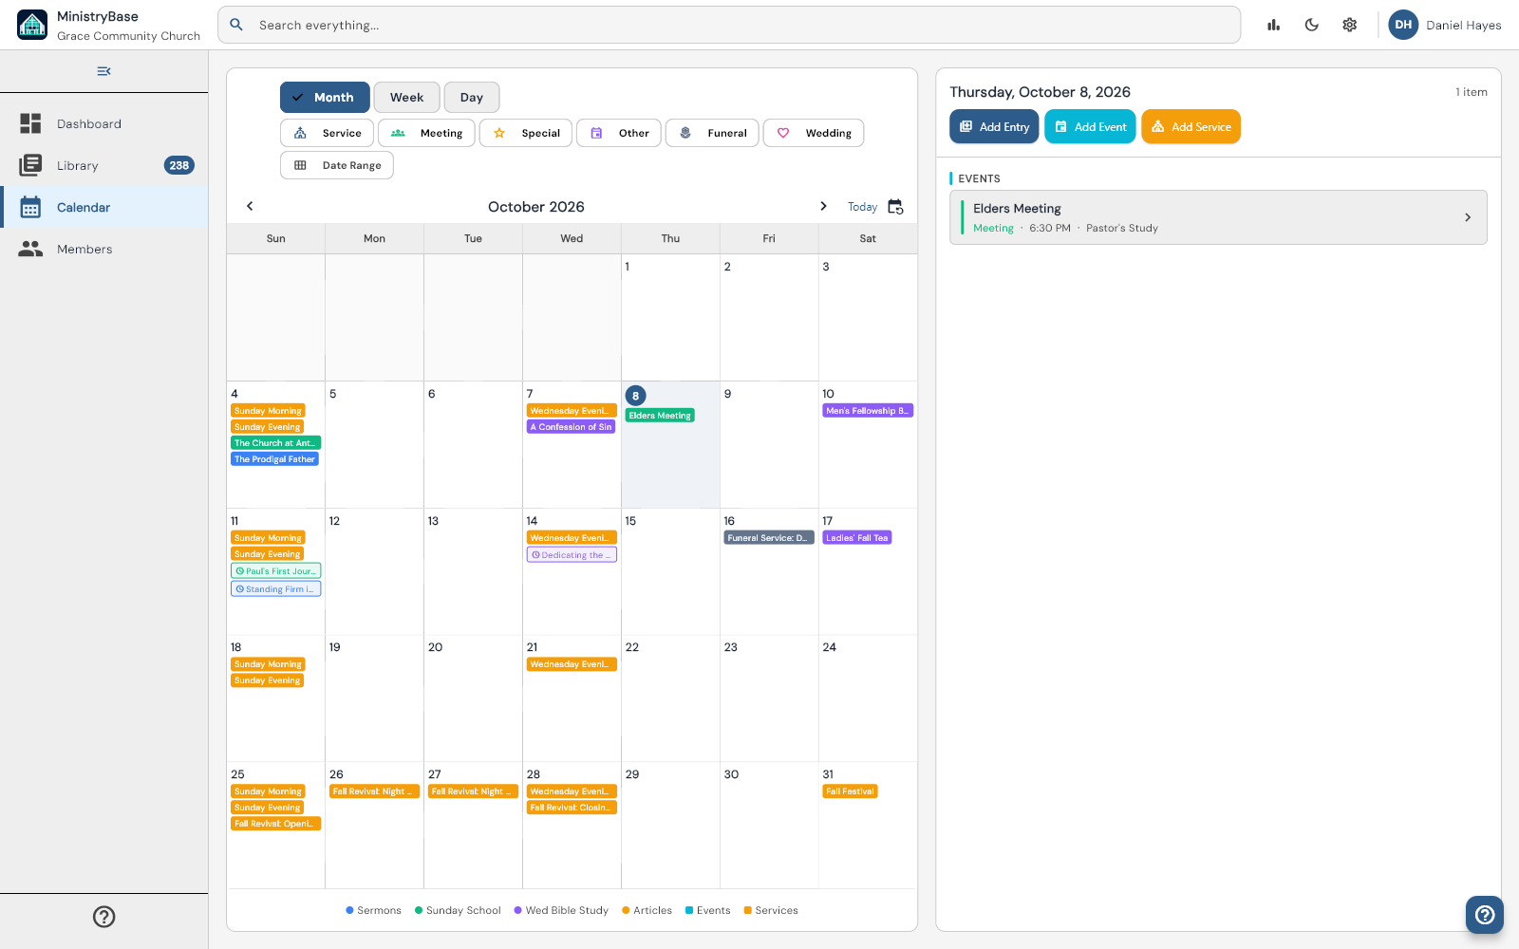The height and width of the screenshot is (949, 1519).
Task: Click Sunday School legend color dot
Action: pos(419,910)
